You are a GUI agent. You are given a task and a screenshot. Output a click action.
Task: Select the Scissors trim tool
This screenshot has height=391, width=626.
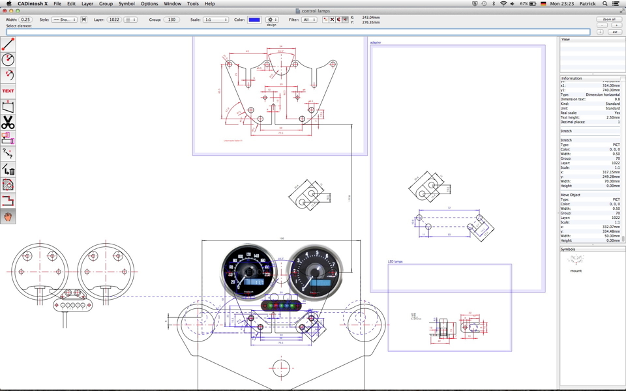click(8, 123)
